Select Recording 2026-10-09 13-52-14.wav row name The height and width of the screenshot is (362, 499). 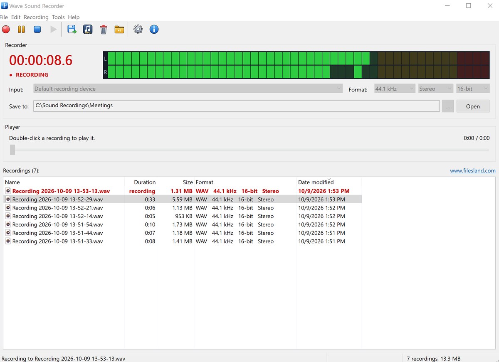click(x=58, y=216)
